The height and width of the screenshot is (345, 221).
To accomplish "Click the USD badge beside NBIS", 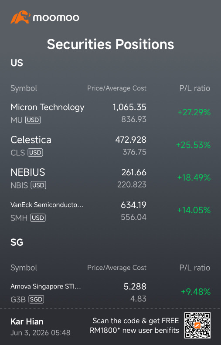I will tap(38, 185).
